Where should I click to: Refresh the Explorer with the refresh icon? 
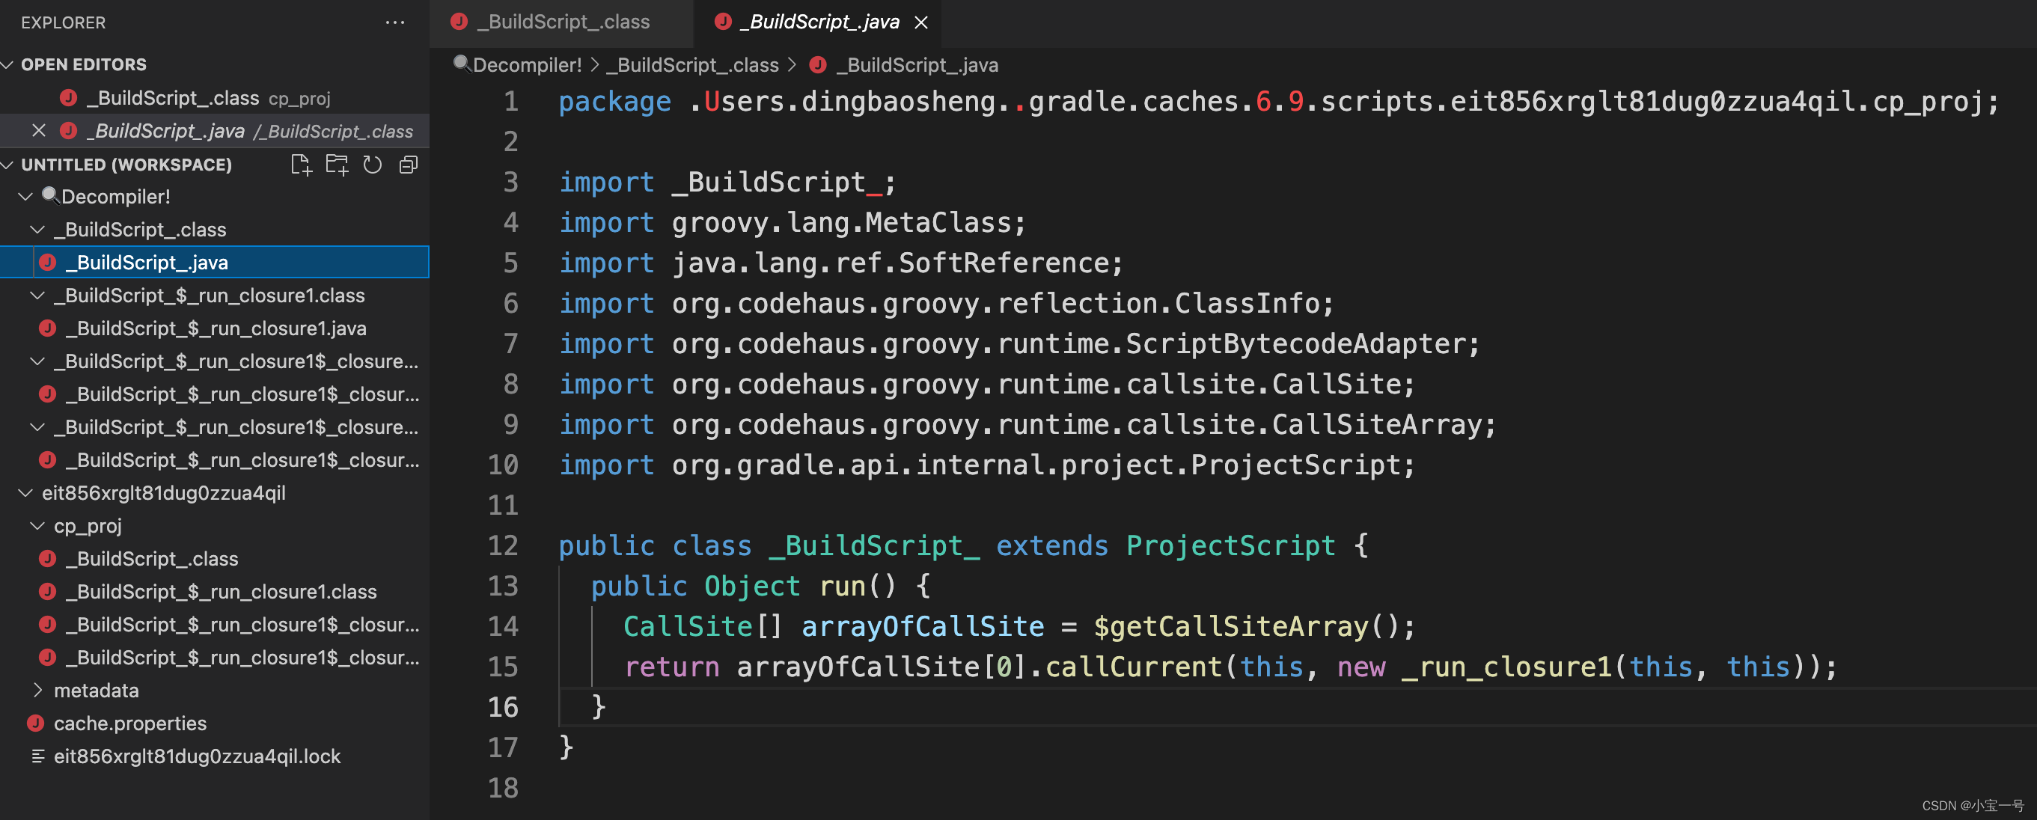(373, 165)
